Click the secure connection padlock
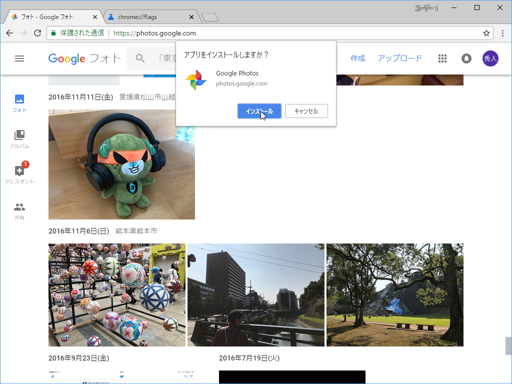Viewport: 512px width, 384px height. point(53,33)
